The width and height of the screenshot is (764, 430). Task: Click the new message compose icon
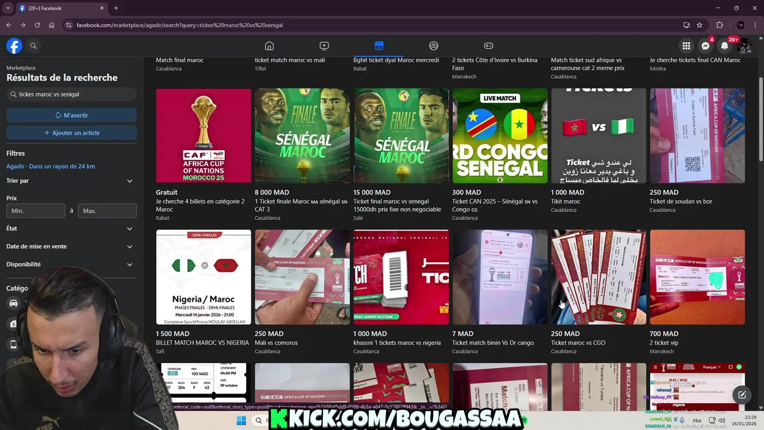tap(742, 394)
